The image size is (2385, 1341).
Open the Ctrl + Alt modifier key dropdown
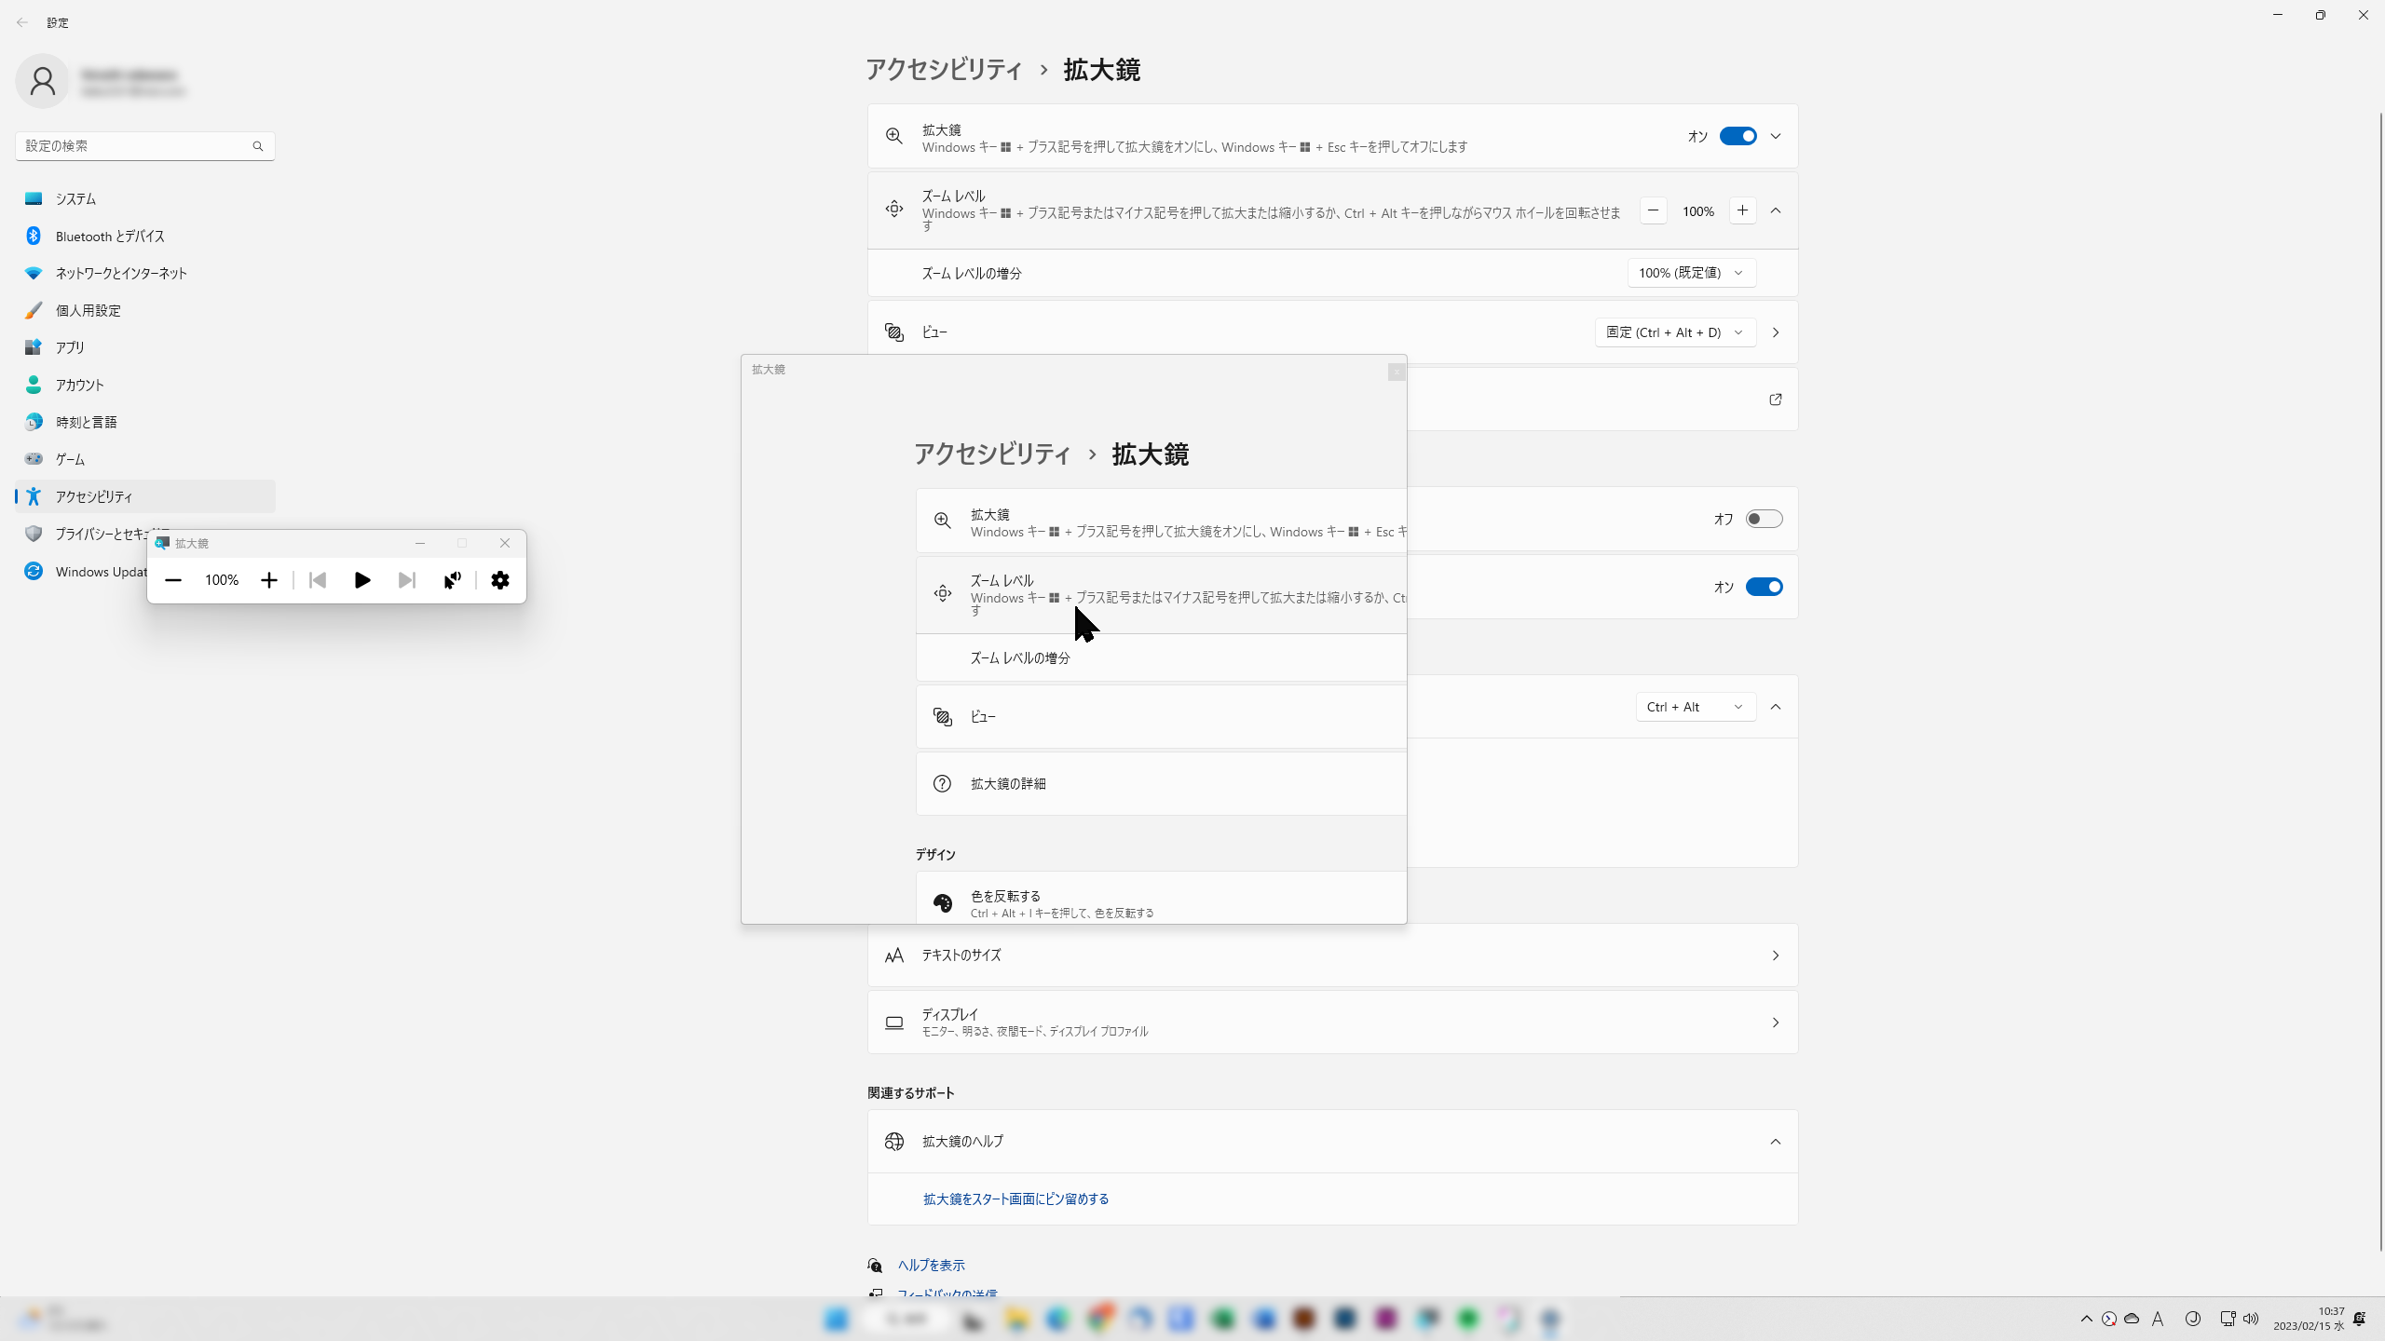click(x=1695, y=707)
